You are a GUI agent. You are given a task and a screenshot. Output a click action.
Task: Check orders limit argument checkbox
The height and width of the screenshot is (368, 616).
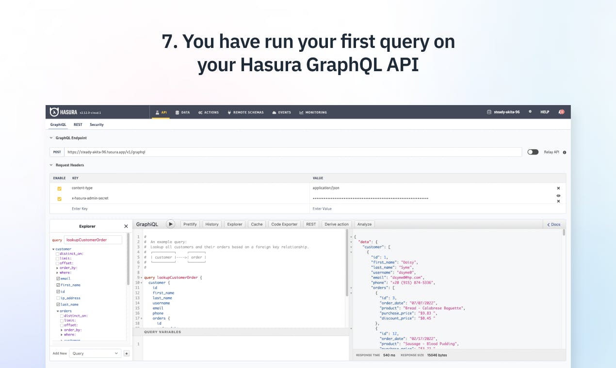pos(62,321)
